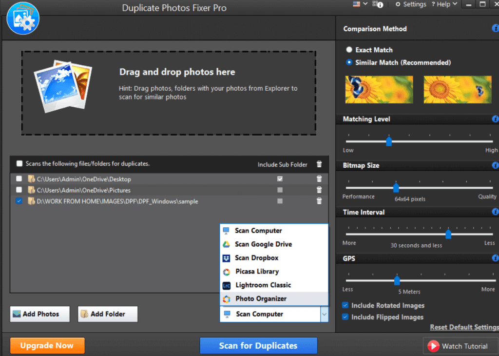Adjust the GPS distance slider handle
Viewport: 499px width, 356px height.
(x=397, y=280)
